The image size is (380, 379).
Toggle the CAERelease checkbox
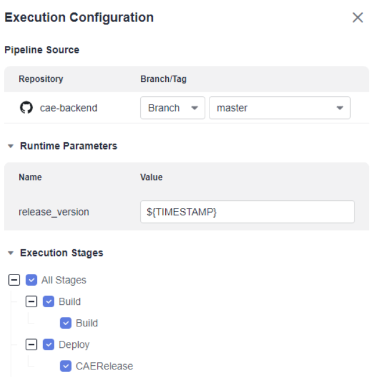pos(66,366)
